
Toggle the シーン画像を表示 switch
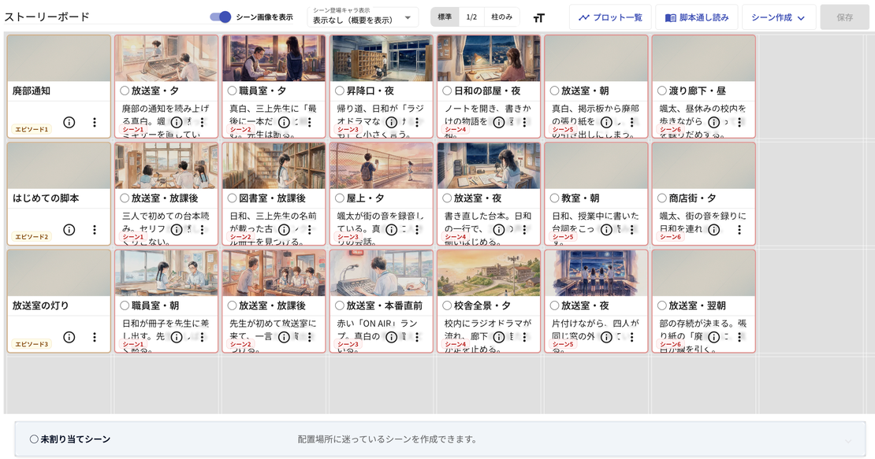point(221,17)
